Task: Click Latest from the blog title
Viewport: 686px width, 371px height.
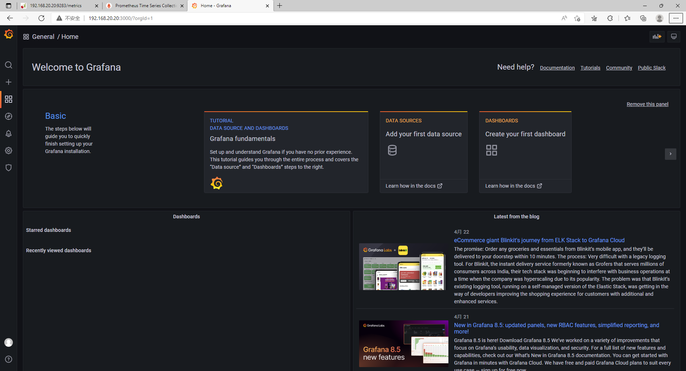Action: pyautogui.click(x=516, y=217)
